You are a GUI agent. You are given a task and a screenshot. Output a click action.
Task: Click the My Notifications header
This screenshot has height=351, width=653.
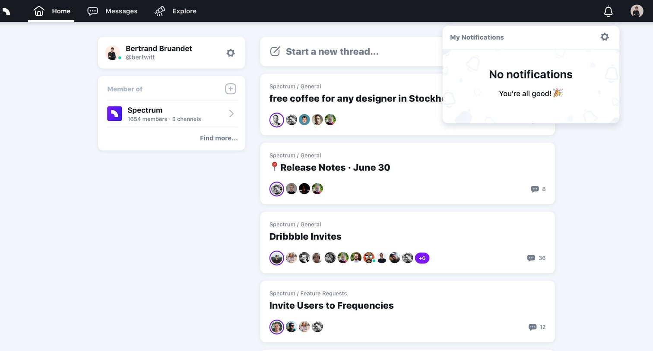coord(477,37)
